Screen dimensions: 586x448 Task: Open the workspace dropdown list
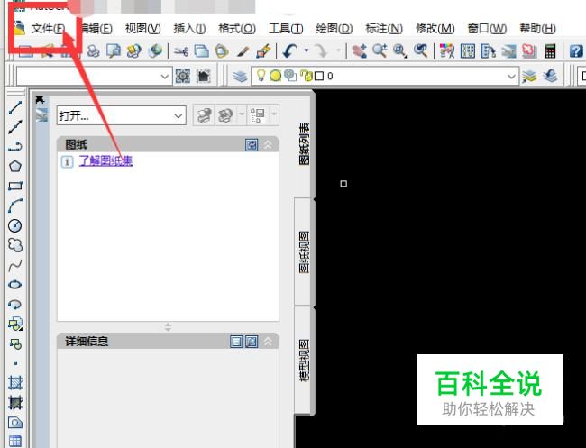click(94, 77)
